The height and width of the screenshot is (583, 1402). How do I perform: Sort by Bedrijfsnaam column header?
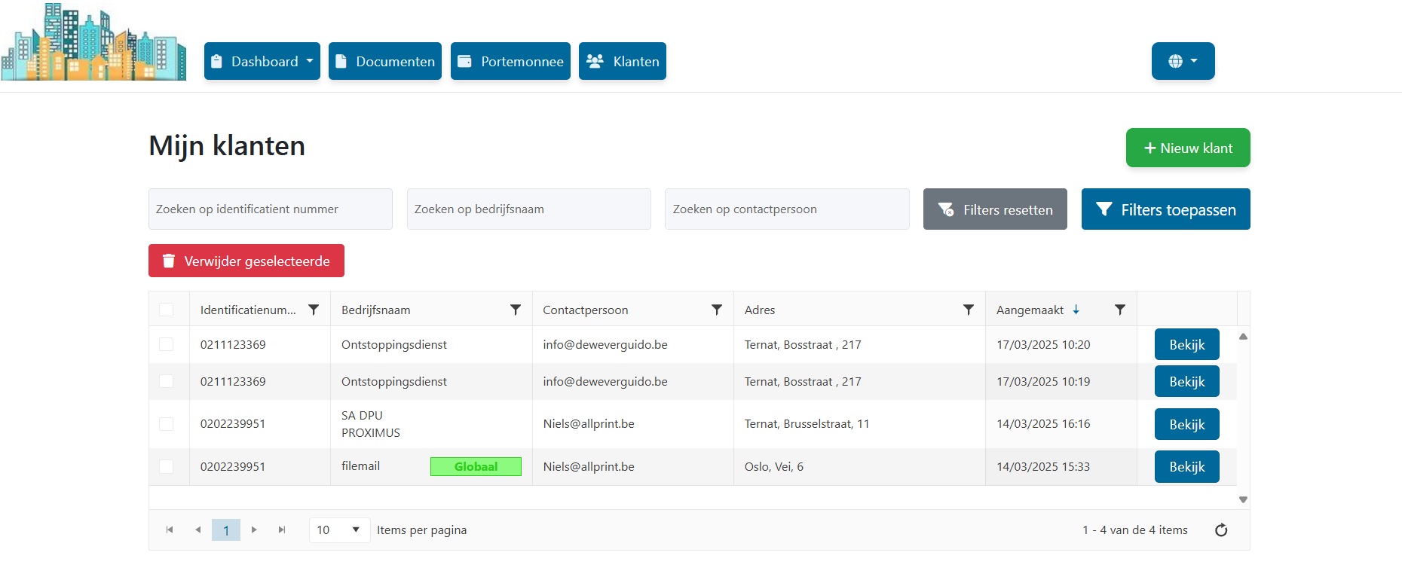pos(376,310)
